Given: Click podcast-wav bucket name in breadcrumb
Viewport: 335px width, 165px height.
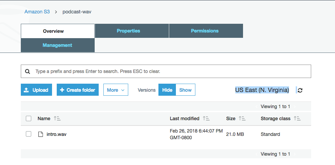Looking at the screenshot, I should [x=77, y=12].
